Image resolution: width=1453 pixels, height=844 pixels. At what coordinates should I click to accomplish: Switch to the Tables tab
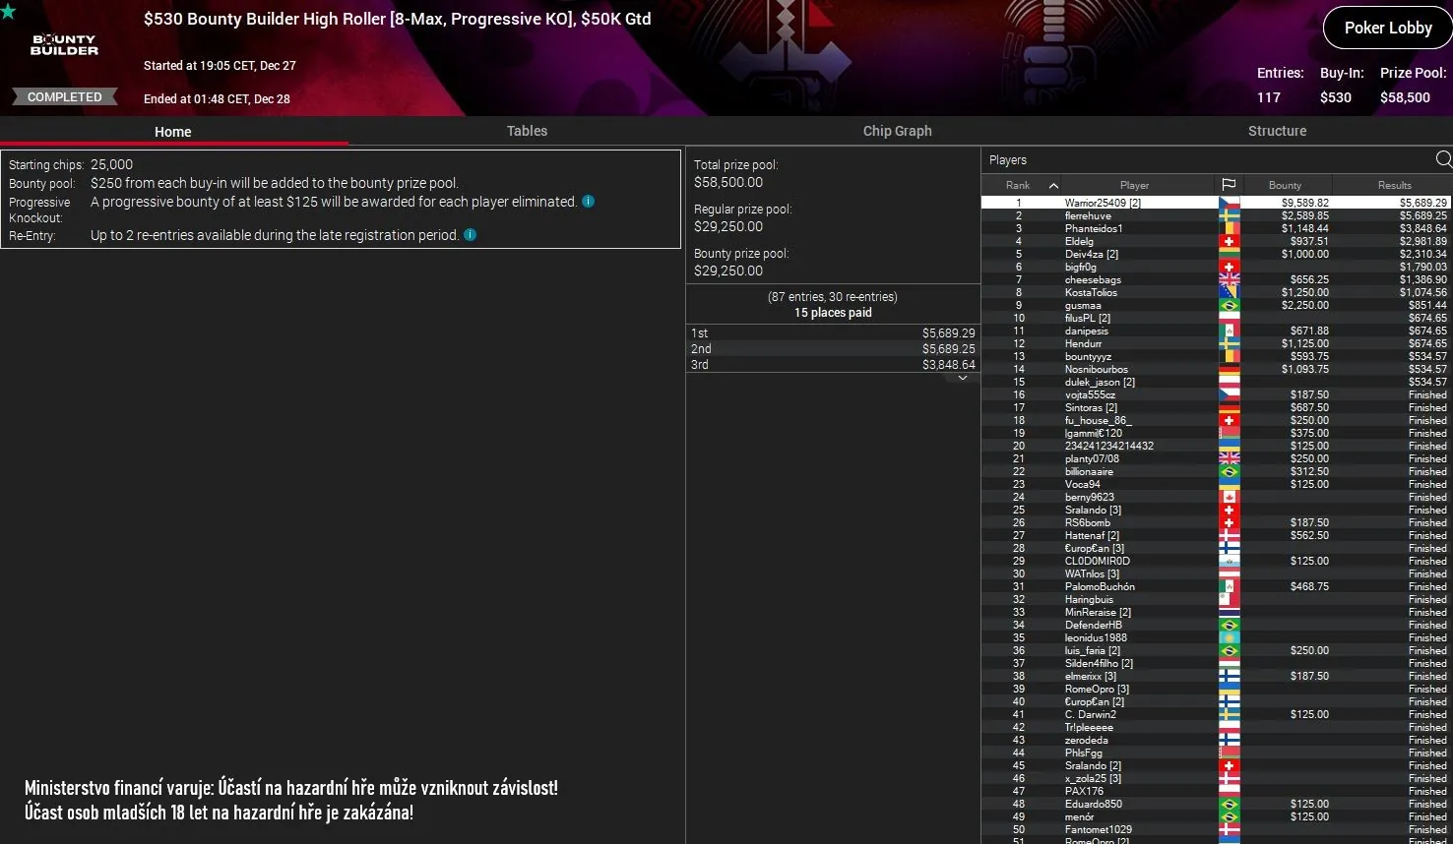(x=527, y=130)
